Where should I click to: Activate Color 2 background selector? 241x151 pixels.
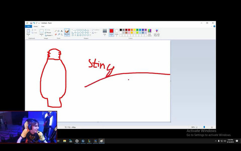[x=116, y=33]
